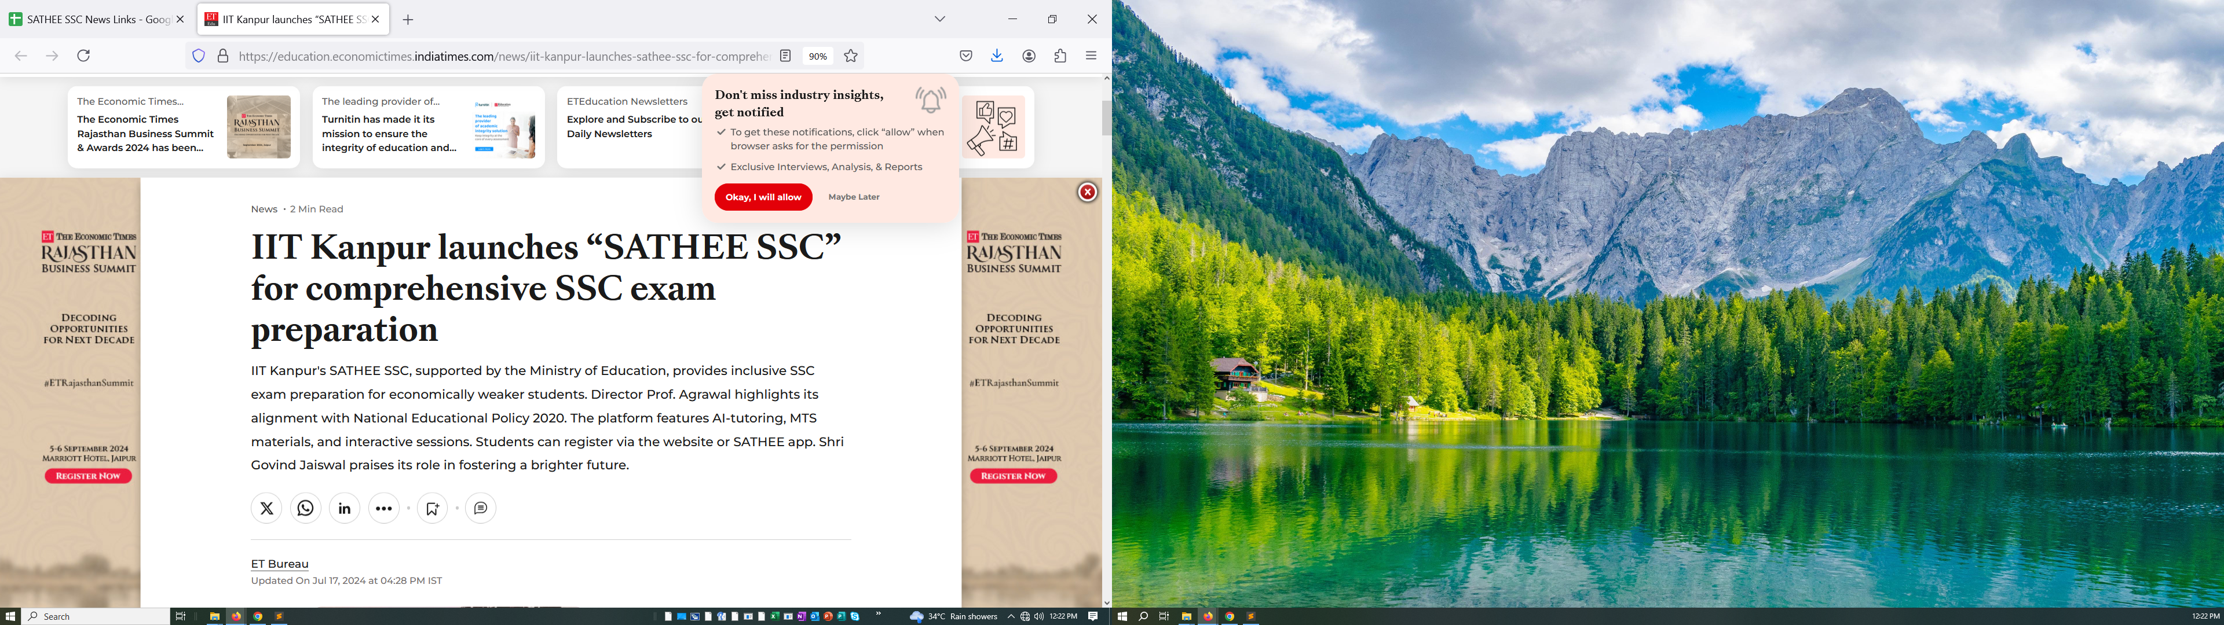
Task: Click the browser forward arrow
Action: click(x=52, y=56)
